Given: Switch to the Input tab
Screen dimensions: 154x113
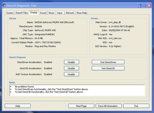Looking at the screenshot, I should click(60, 13).
